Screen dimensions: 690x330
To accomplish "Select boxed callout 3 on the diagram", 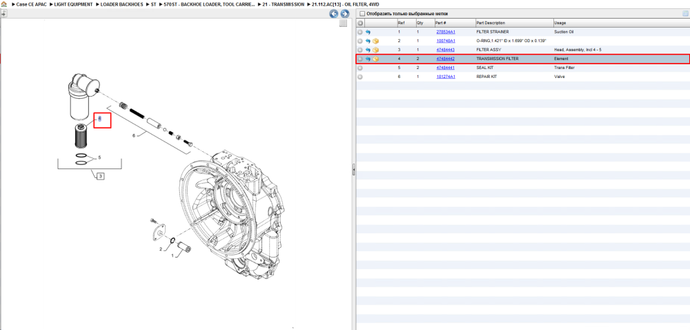I will pos(100,177).
